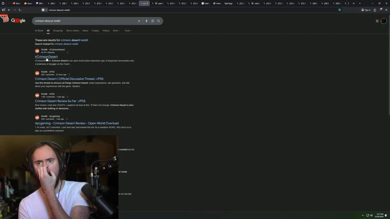The height and width of the screenshot is (219, 390).
Task: Go forward in browser
Action: point(14,10)
